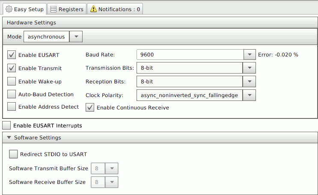Click the Registers tab list icon
Image resolution: width=318 pixels, height=195 pixels.
53,9
